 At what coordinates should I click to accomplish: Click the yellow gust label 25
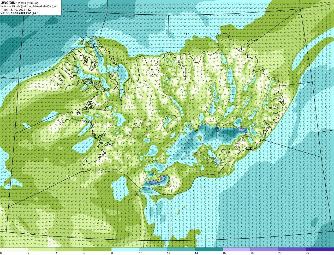coord(197,130)
